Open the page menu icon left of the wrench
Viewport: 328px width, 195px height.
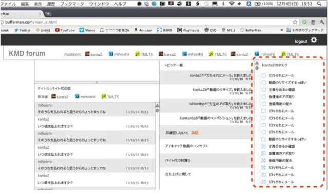(x=313, y=22)
